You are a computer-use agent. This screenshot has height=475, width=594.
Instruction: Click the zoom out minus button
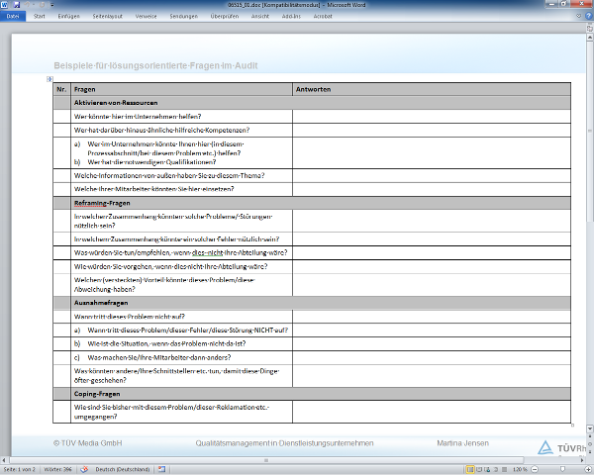pos(533,470)
